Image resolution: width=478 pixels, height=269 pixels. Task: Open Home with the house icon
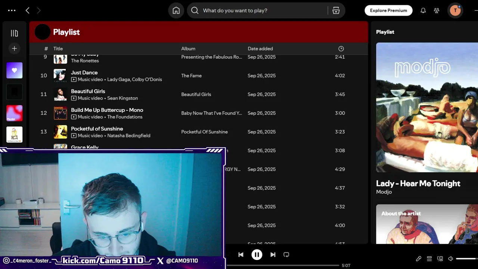click(x=176, y=10)
